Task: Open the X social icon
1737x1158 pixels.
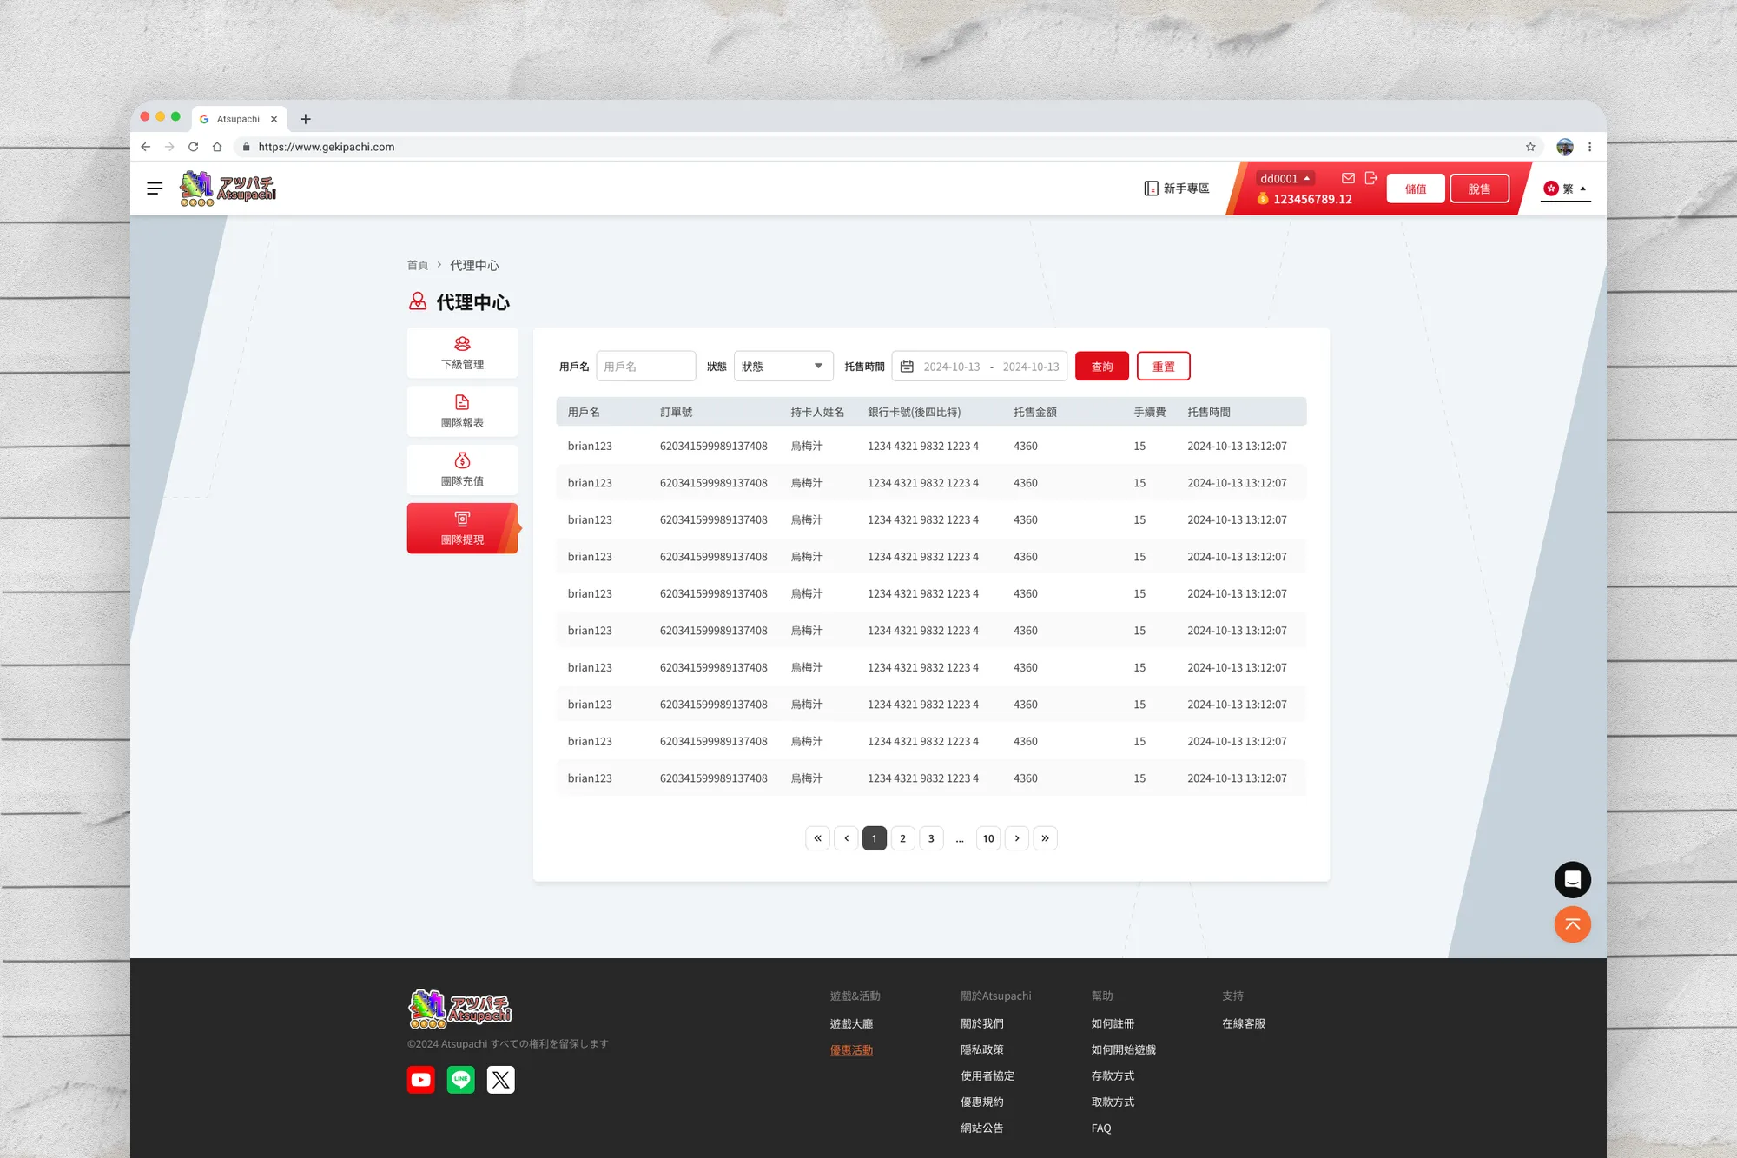Action: pos(501,1080)
